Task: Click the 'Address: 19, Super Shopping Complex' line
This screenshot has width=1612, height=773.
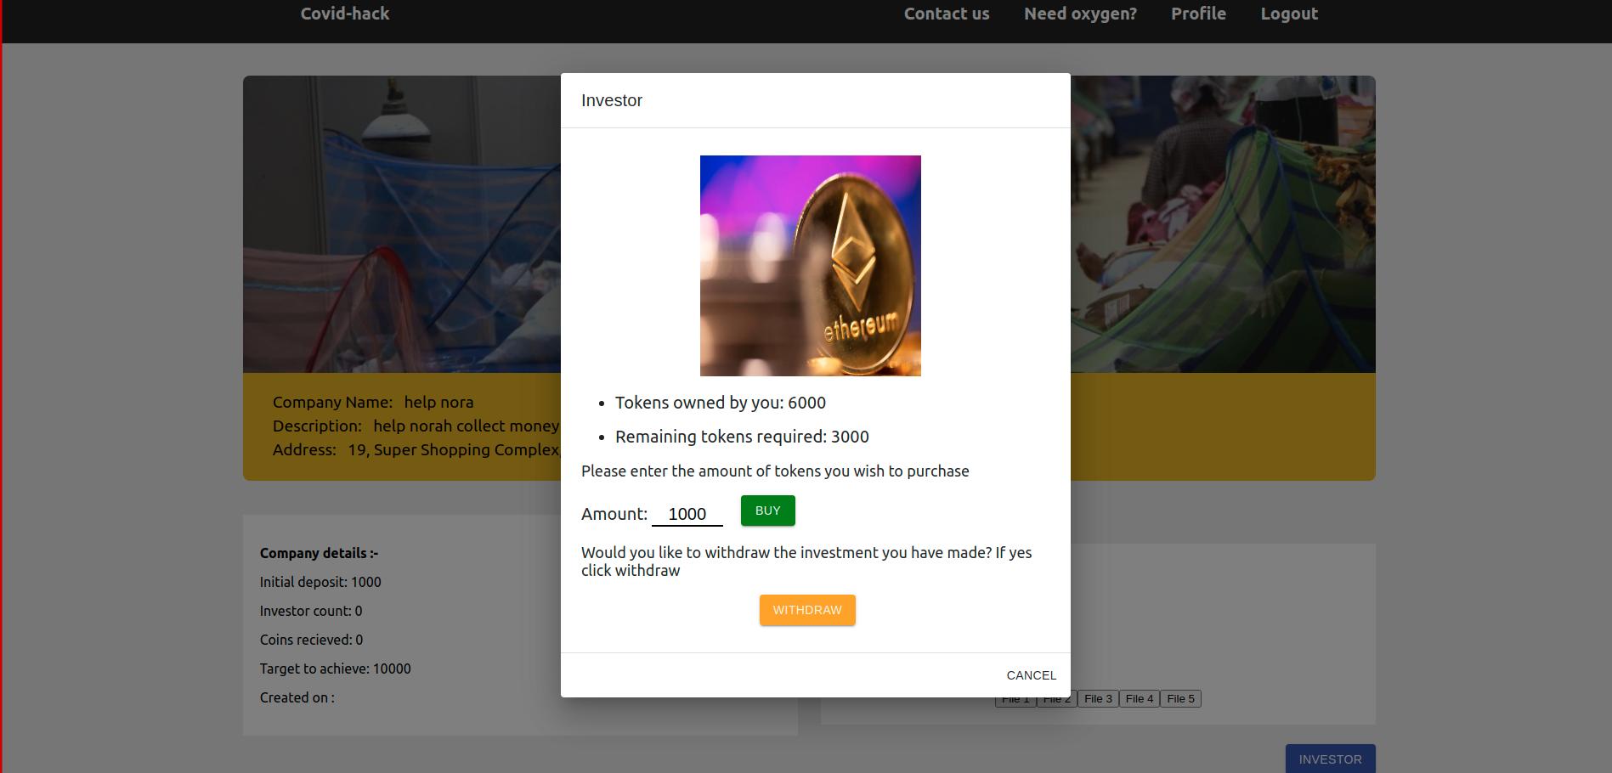Action: [416, 449]
